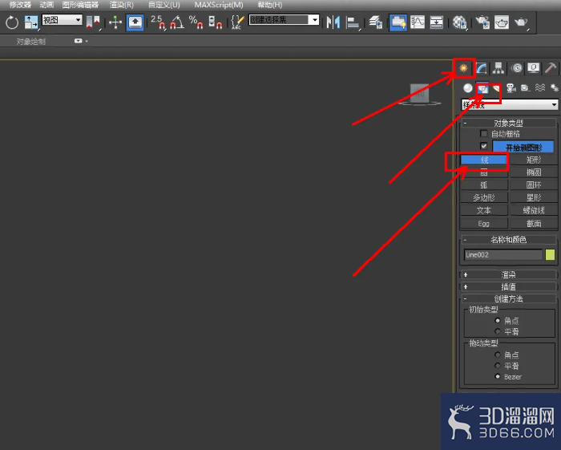This screenshot has height=450, width=561.
Task: Switch to the Create panel tab
Action: (464, 67)
